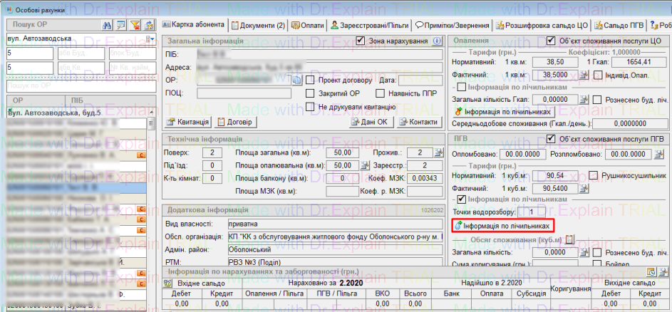Click the binoculars search icon

(107, 25)
